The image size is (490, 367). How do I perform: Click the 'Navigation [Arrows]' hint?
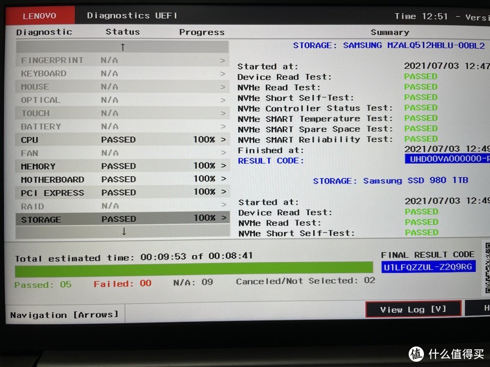click(65, 314)
